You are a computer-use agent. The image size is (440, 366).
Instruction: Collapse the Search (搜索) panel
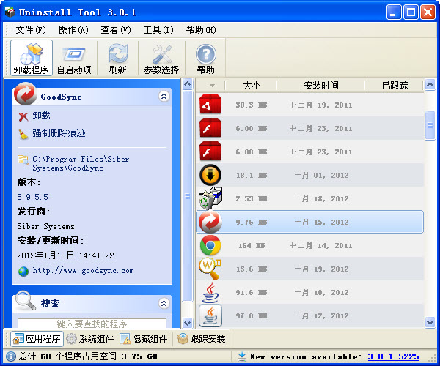(x=164, y=303)
